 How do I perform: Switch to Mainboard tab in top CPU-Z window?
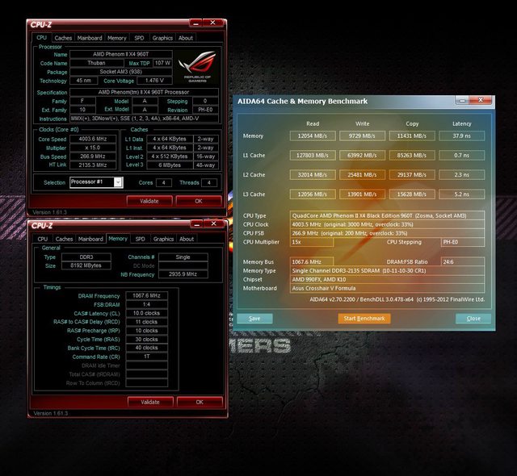coord(90,38)
